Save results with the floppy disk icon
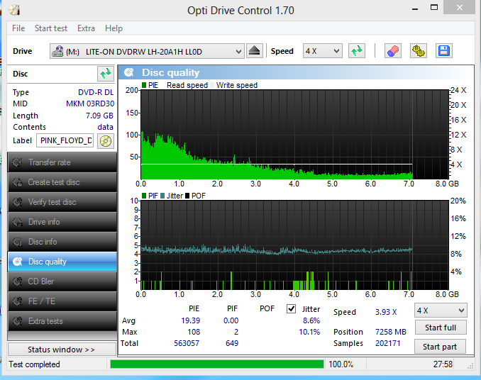The width and height of the screenshot is (481, 380). point(443,51)
